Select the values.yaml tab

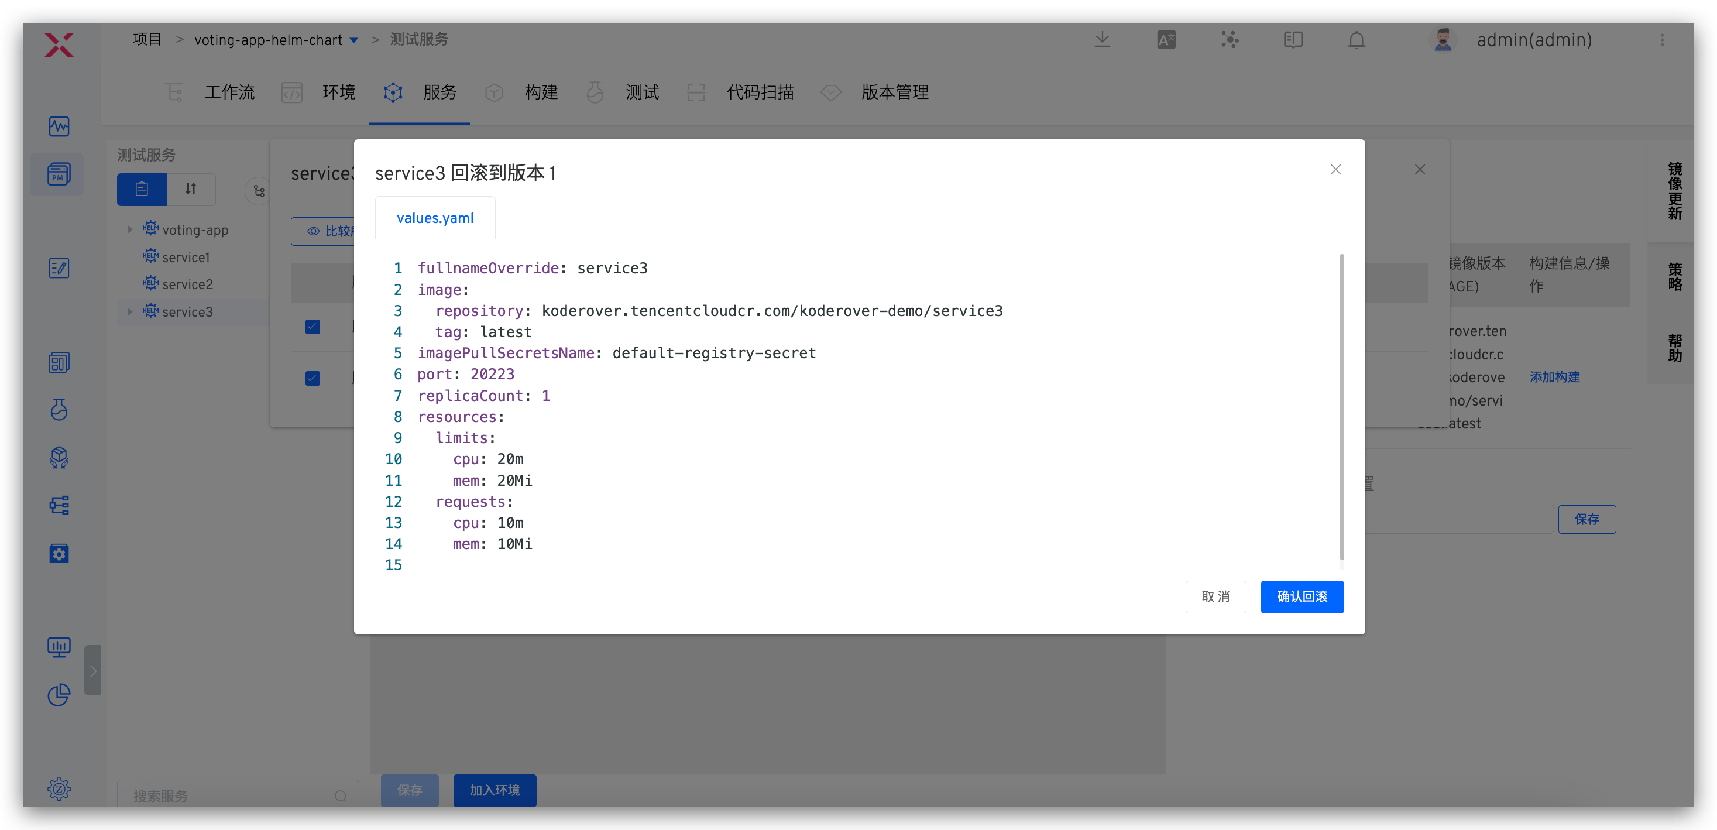[x=435, y=218]
